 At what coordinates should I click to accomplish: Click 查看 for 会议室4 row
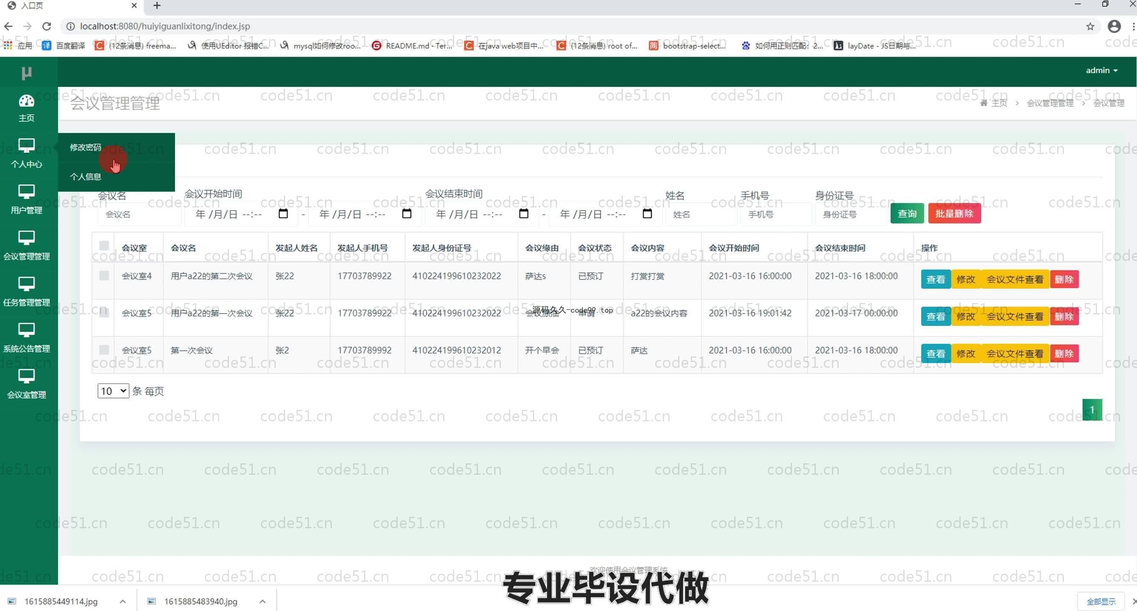point(935,280)
